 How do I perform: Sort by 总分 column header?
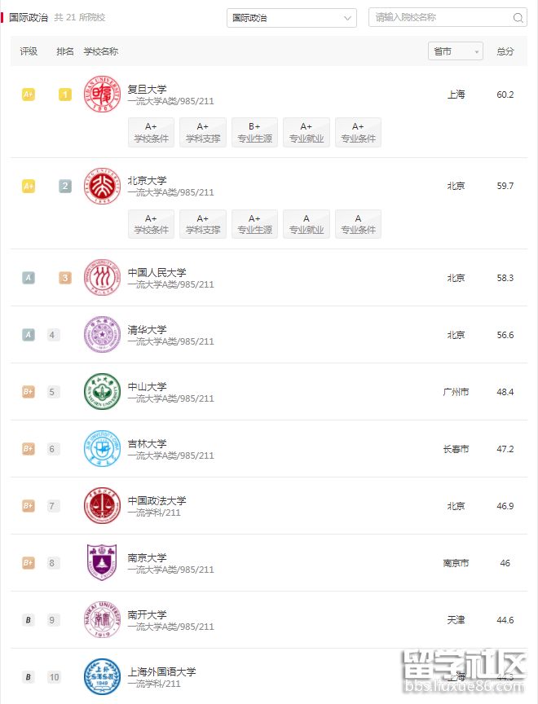[505, 51]
